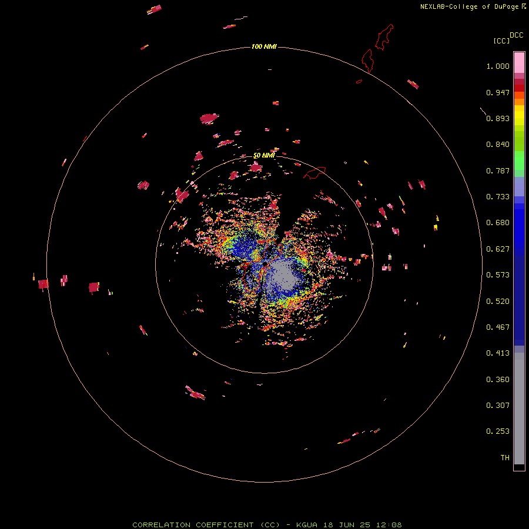Screen dimensions: 529x529
Task: Click the 0.680 scale value
Action: tap(498, 223)
